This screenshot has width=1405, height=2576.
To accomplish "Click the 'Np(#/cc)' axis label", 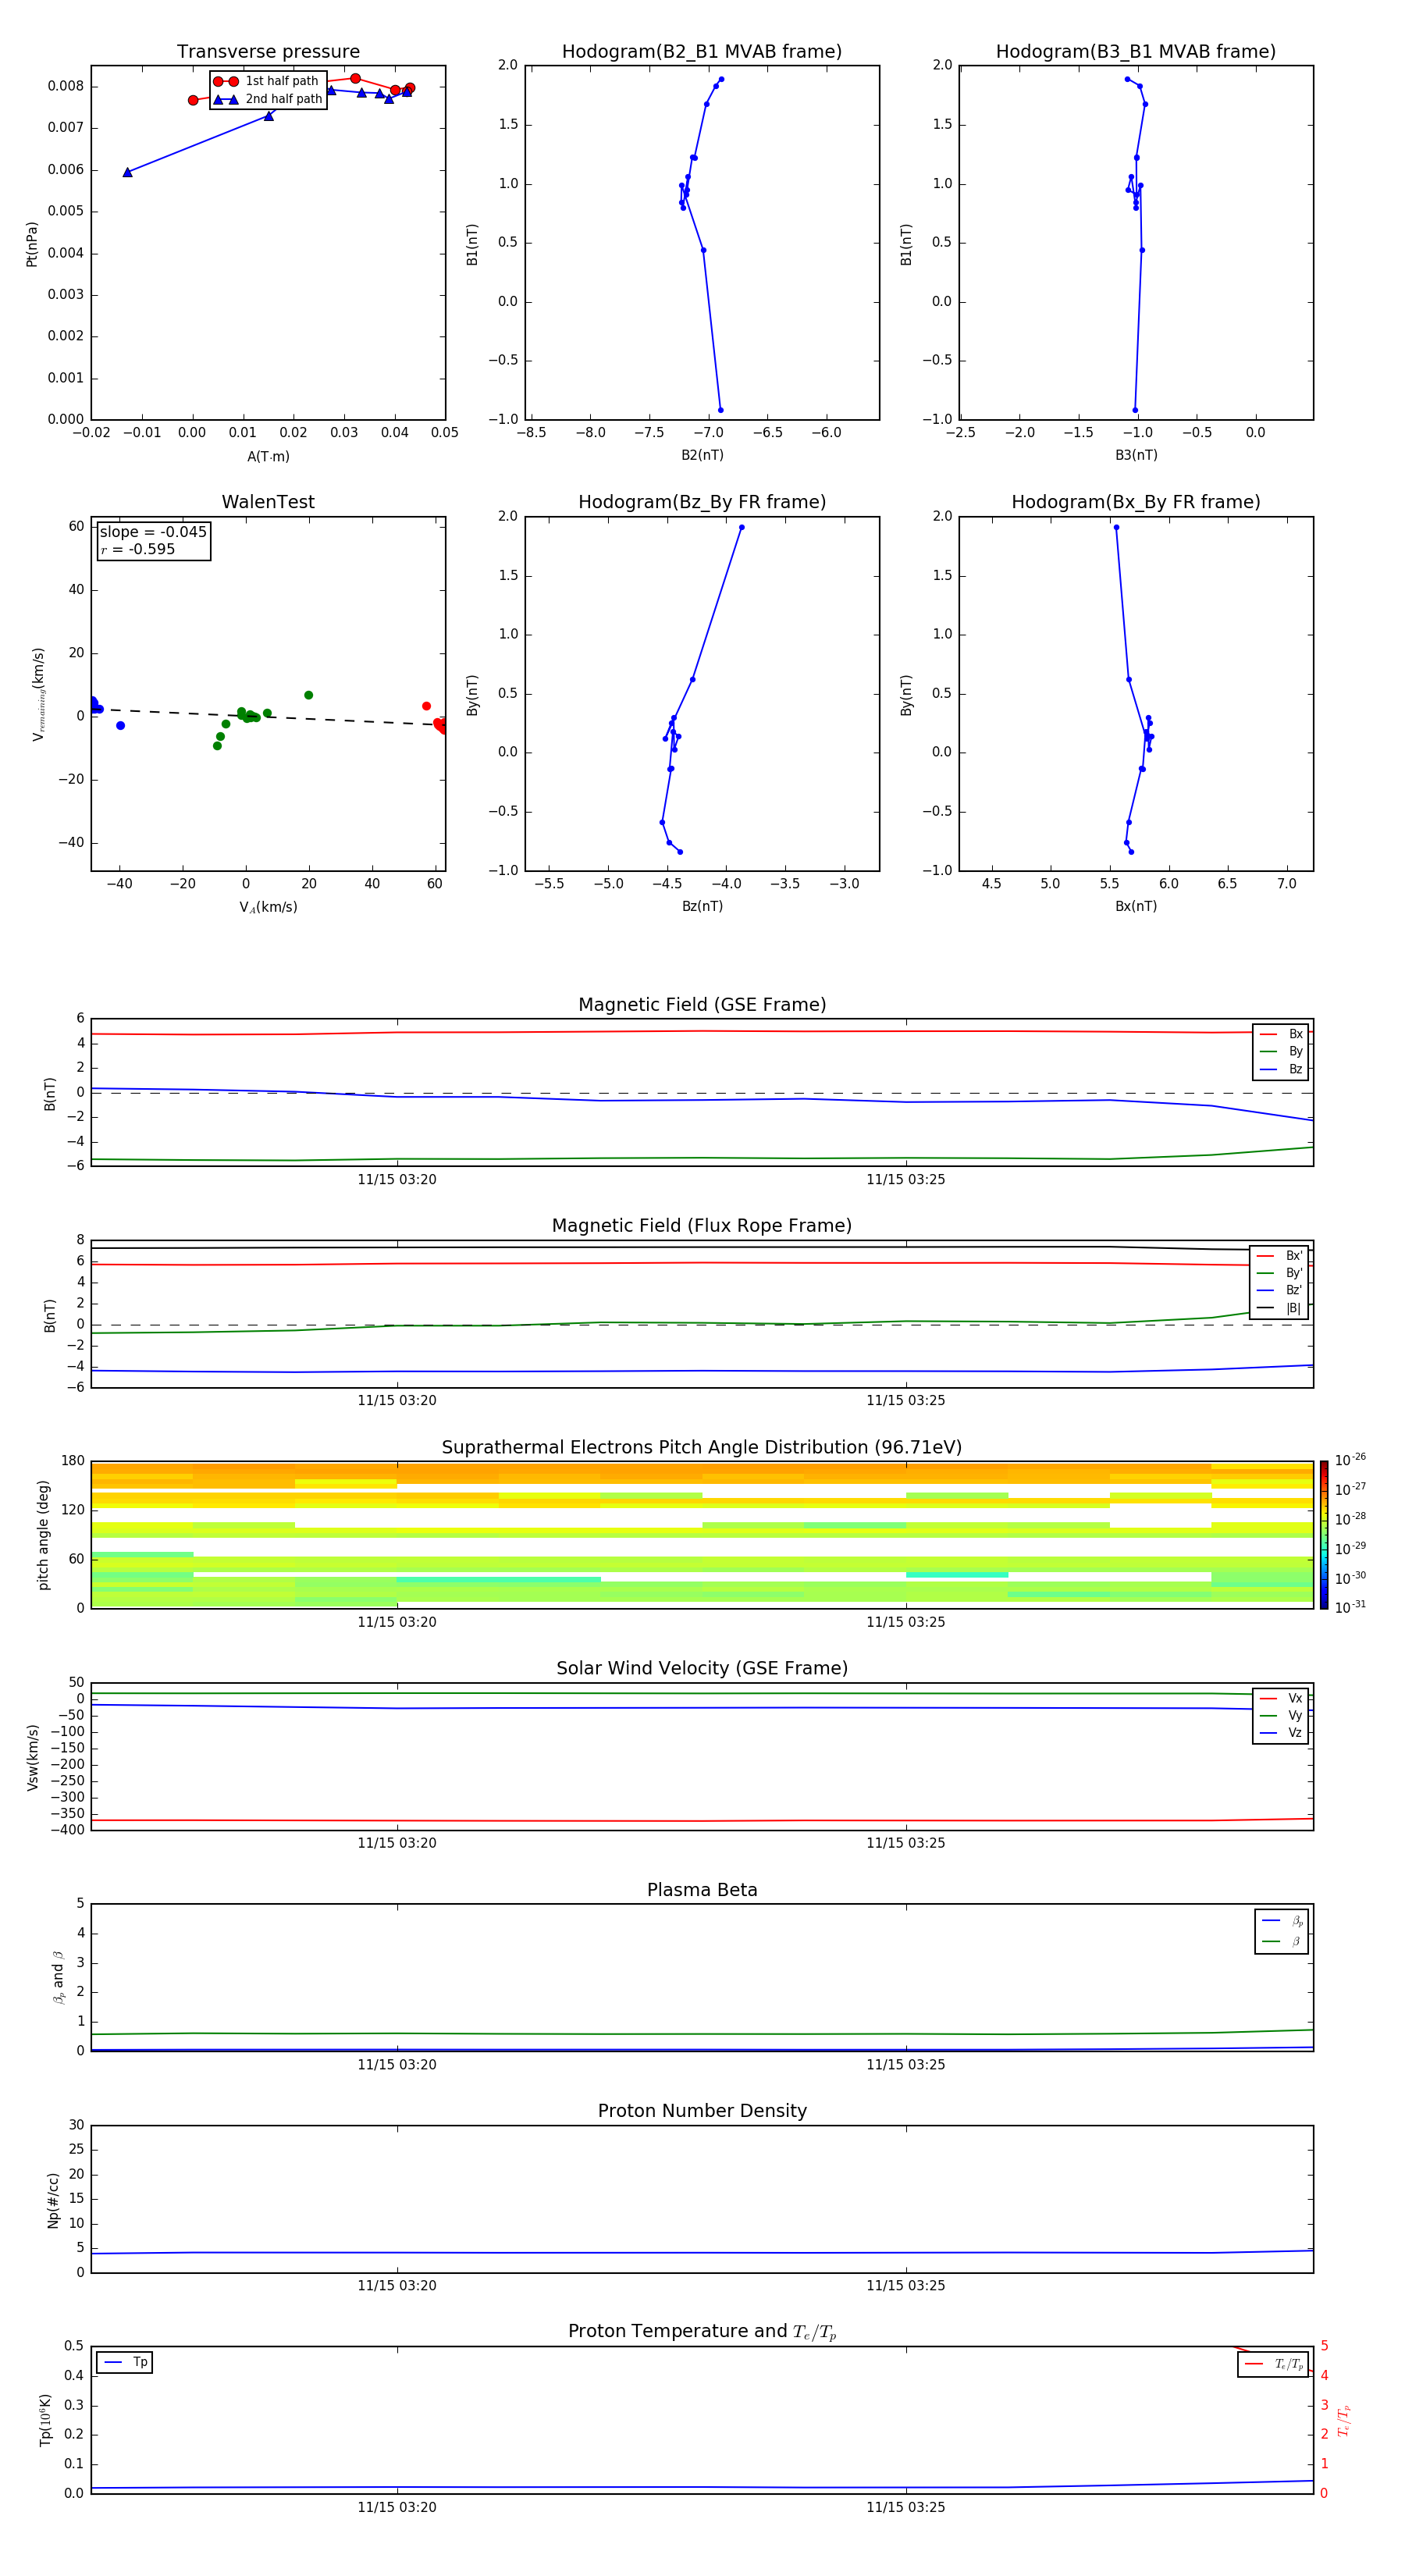I will 52,2200.
